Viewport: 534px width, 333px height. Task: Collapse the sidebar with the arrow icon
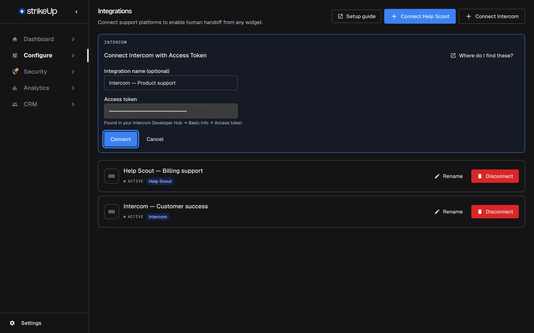coord(77,12)
